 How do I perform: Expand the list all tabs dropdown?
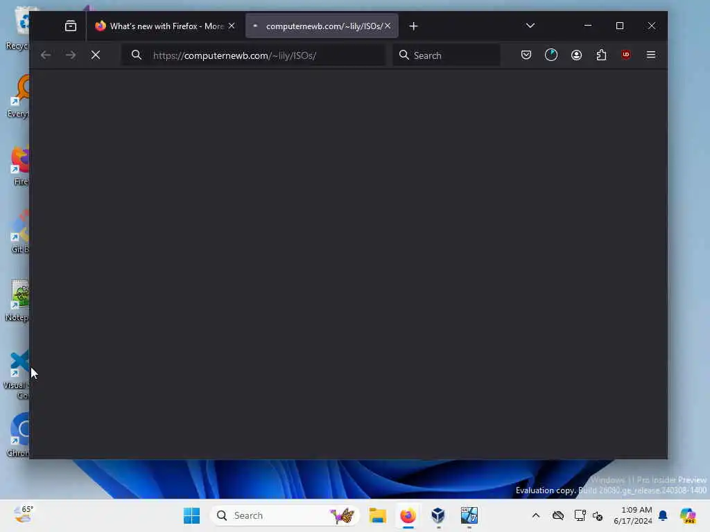530,26
